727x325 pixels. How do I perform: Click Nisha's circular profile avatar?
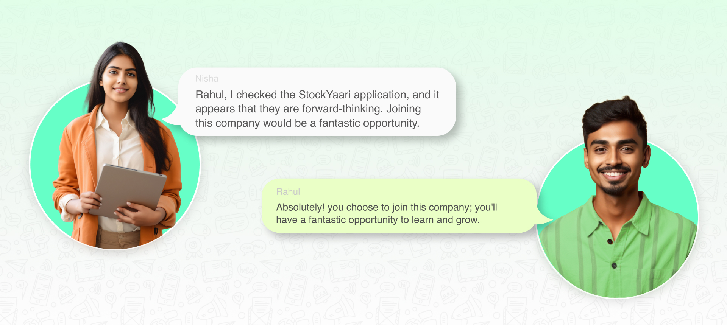pyautogui.click(x=115, y=165)
